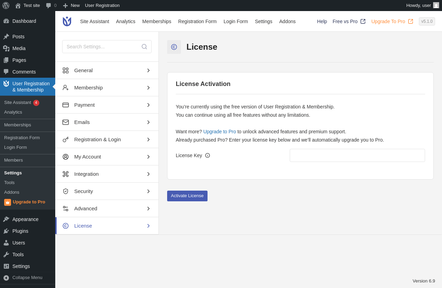Viewport: 442px width, 288px height.
Task: Open the Memberships top navigation tab
Action: click(157, 21)
